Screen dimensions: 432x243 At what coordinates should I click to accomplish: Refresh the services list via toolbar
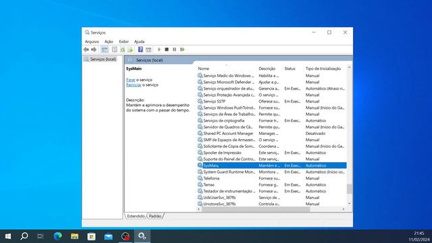122,49
